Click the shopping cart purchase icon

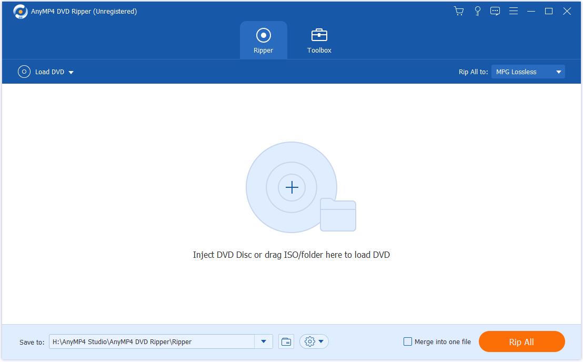coord(459,11)
